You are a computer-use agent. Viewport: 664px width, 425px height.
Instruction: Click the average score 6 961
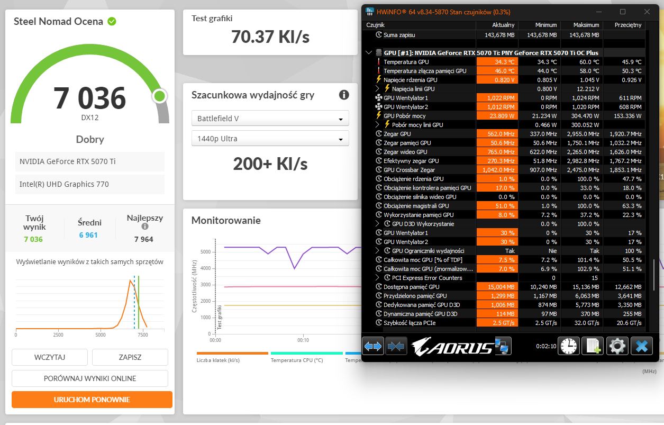click(88, 235)
